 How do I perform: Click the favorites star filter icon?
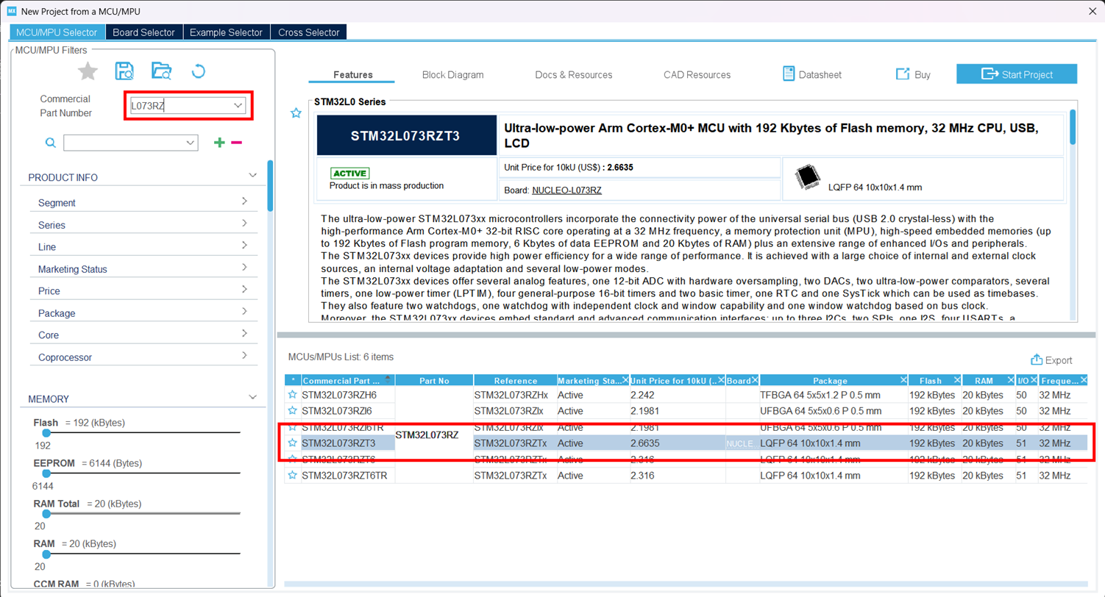coord(88,71)
